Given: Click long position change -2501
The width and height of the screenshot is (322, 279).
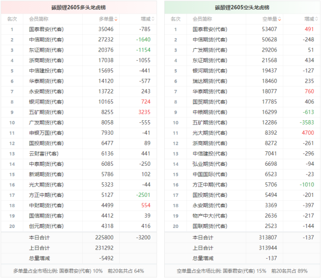Looking at the screenshot, I should (143, 195).
